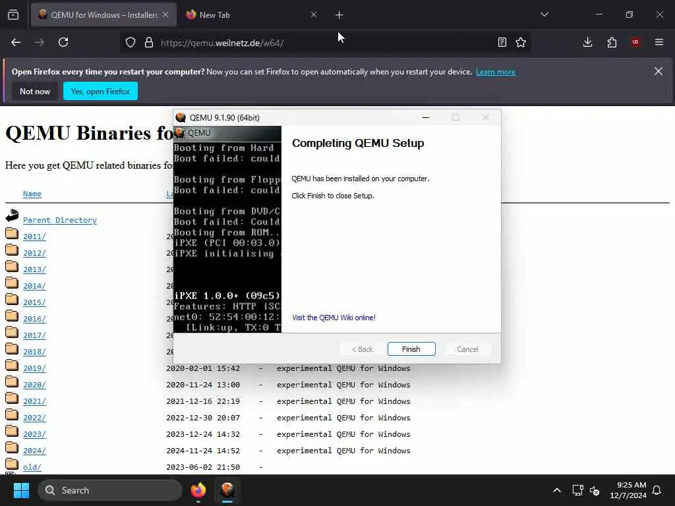Close the QEMU for Windows tab

(165, 14)
